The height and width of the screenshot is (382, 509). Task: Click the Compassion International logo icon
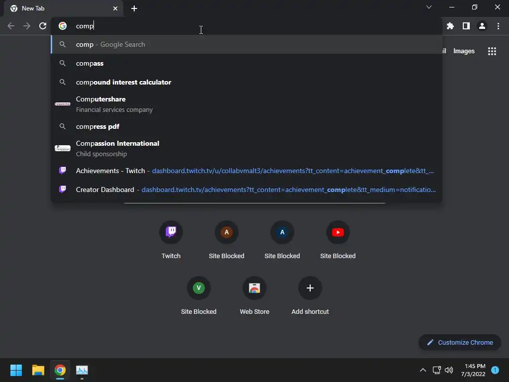[x=63, y=148]
